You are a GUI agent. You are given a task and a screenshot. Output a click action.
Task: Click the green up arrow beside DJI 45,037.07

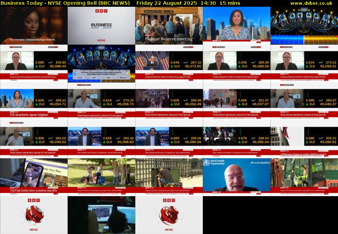(x=240, y=104)
